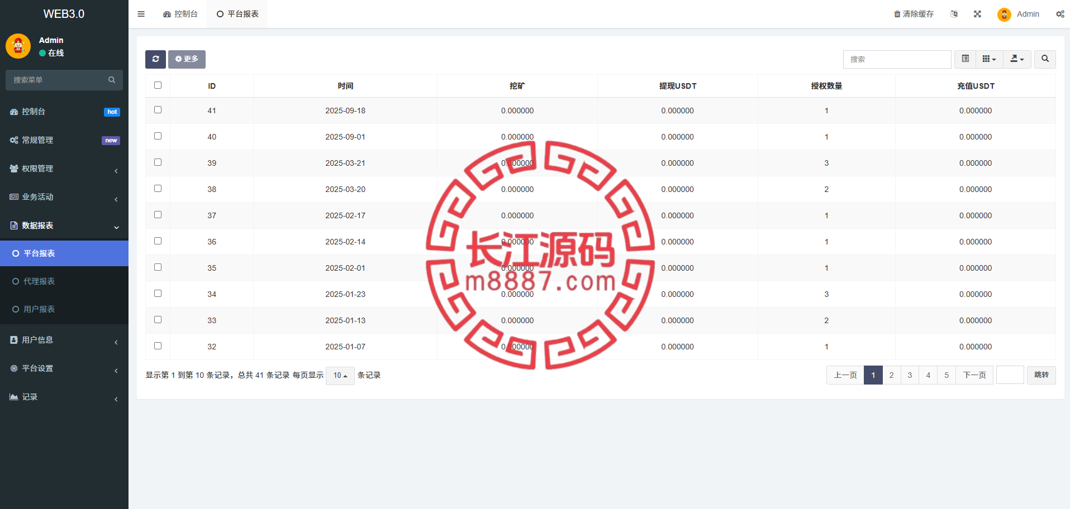
Task: Click the sidebar Admin profile avatar
Action: [x=18, y=46]
